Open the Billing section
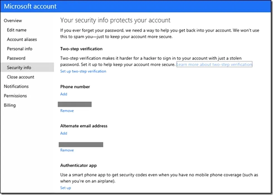 point(10,105)
